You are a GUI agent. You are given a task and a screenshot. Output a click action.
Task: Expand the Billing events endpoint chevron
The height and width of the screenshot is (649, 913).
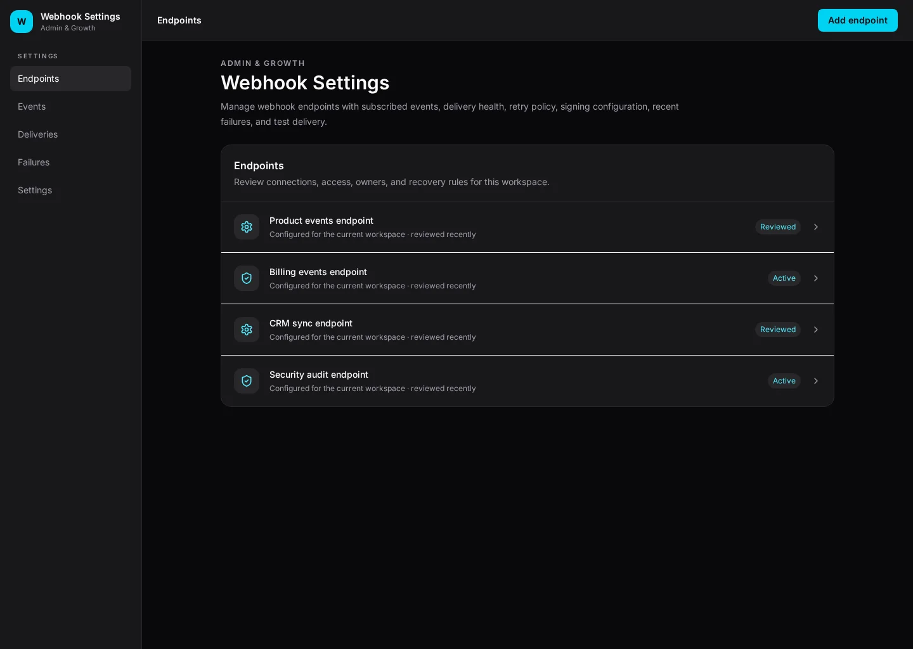click(816, 278)
